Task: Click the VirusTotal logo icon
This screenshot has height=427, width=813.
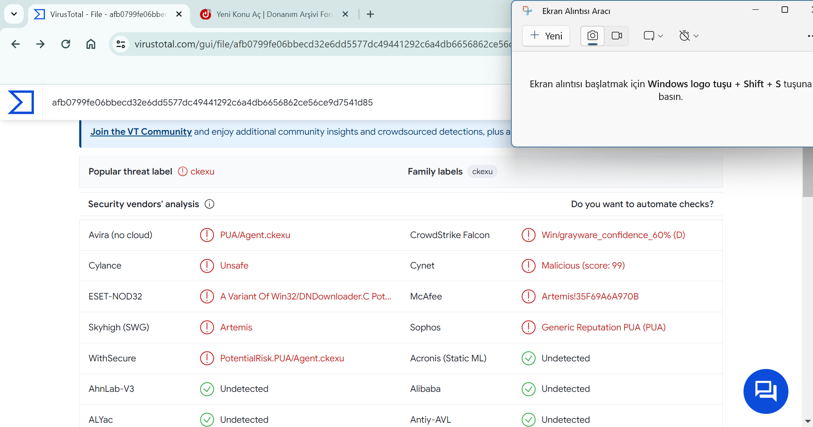Action: (21, 103)
